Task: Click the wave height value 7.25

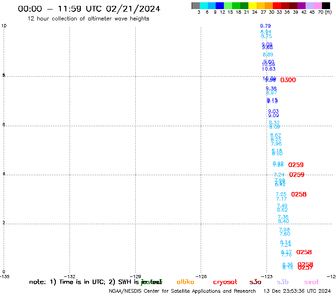Action: pos(281,194)
